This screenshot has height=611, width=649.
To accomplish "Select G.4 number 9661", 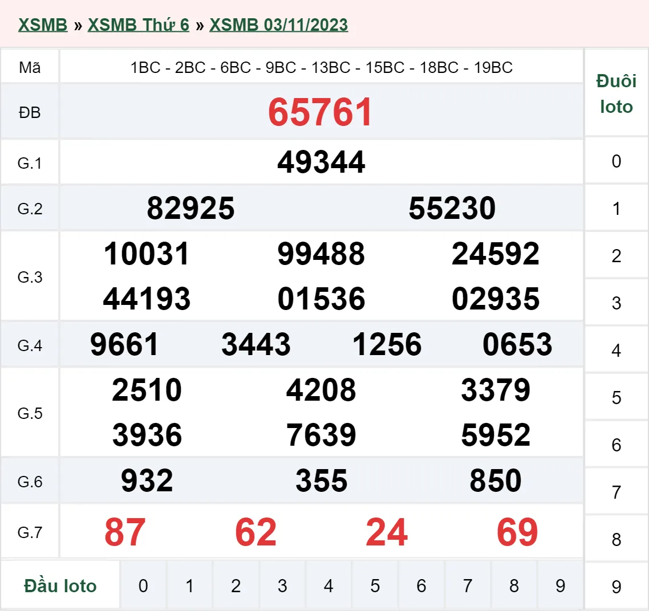I will click(x=127, y=344).
